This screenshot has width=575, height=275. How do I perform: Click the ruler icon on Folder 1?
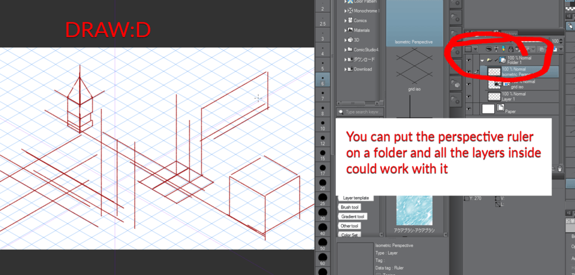pyautogui.click(x=502, y=60)
